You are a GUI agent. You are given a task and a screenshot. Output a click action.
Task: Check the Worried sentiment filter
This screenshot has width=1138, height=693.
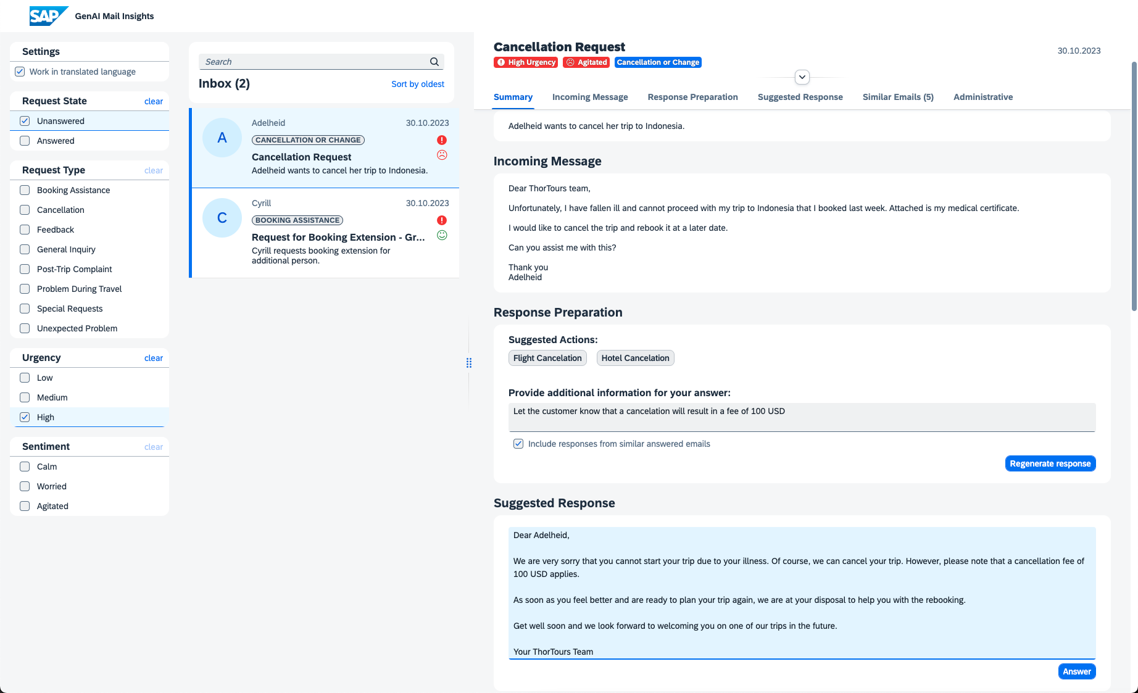point(25,486)
